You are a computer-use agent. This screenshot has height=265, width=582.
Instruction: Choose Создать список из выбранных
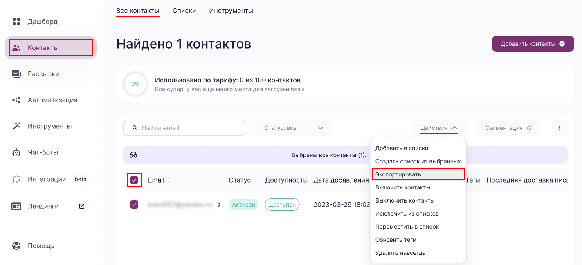[x=418, y=161]
